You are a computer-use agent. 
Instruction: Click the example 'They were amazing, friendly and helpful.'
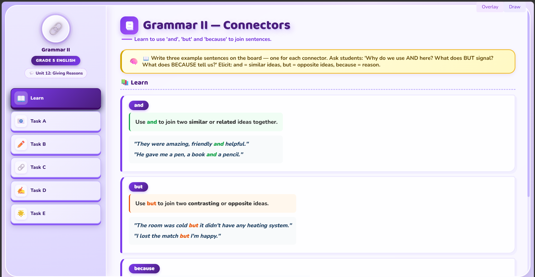[x=191, y=144]
